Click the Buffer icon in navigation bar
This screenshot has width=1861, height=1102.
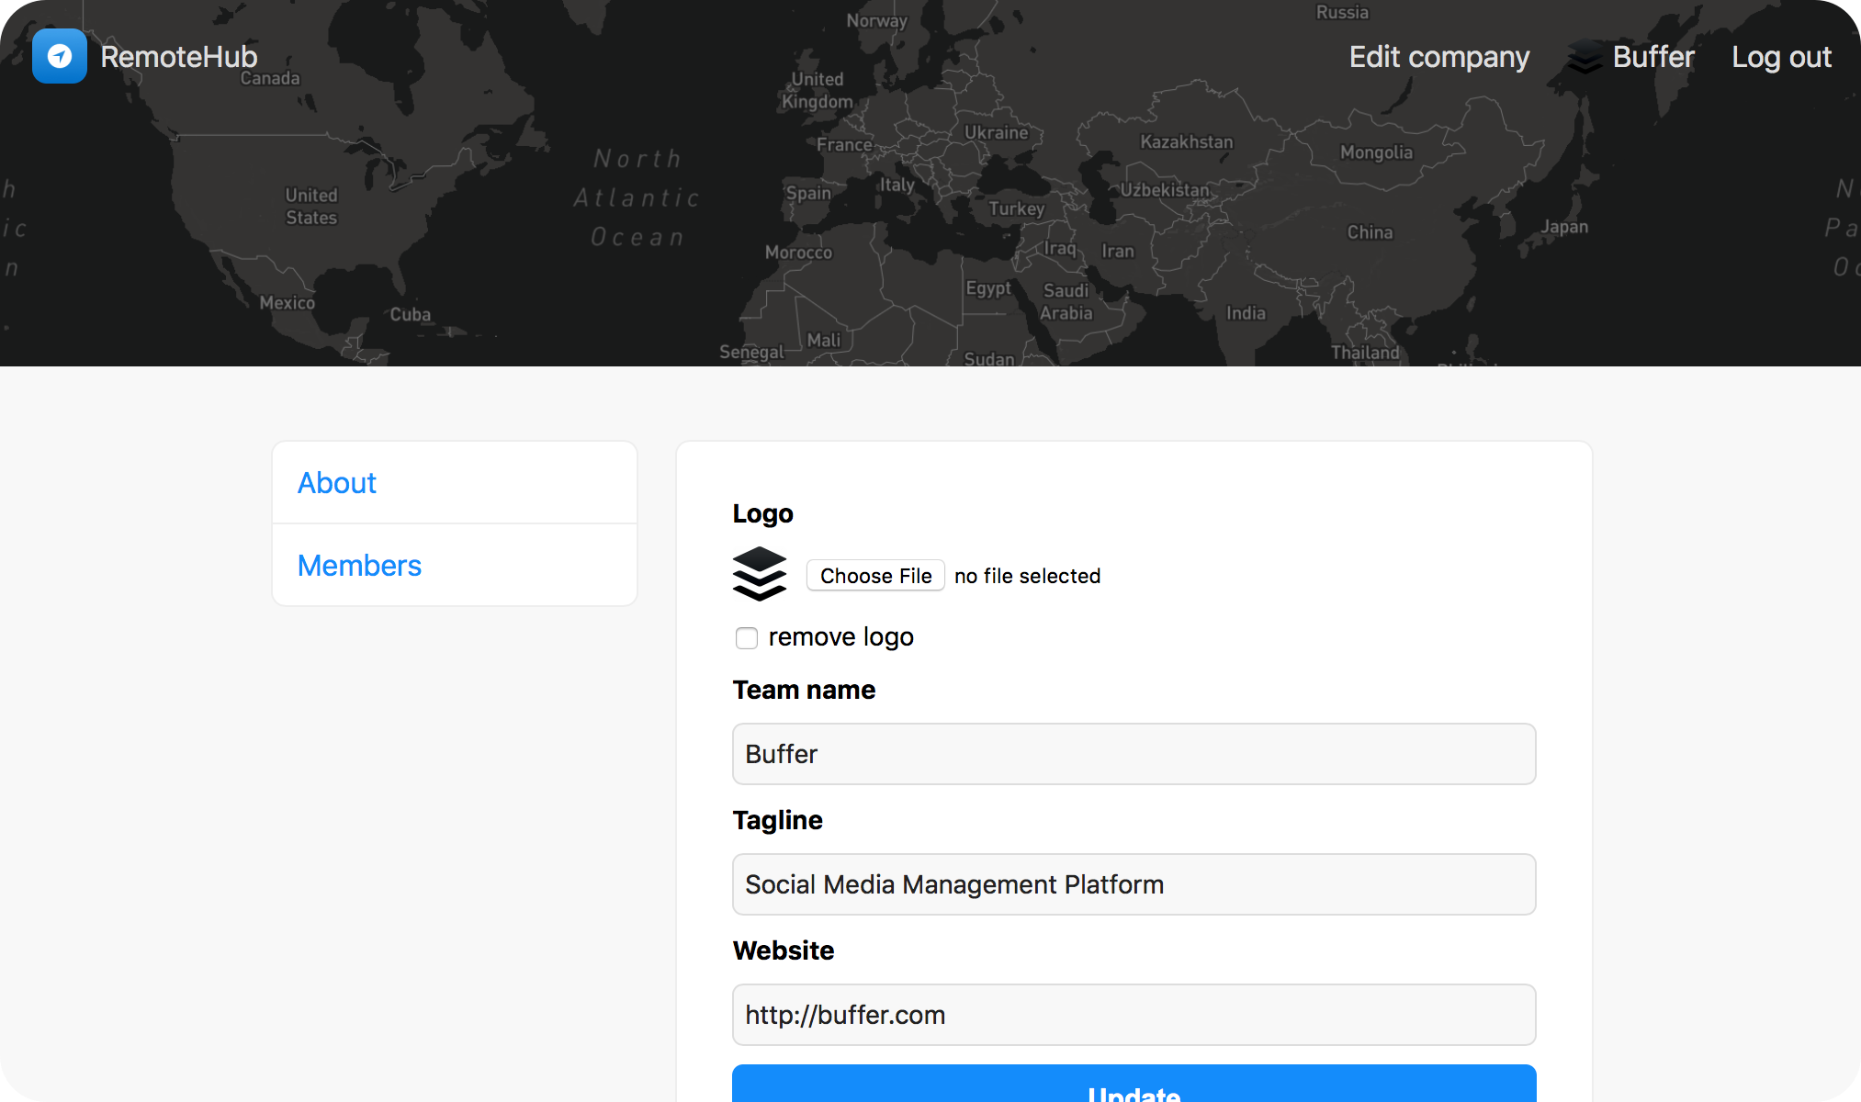point(1585,58)
